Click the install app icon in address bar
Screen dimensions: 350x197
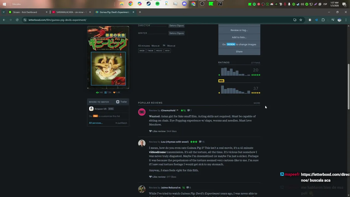point(295,20)
